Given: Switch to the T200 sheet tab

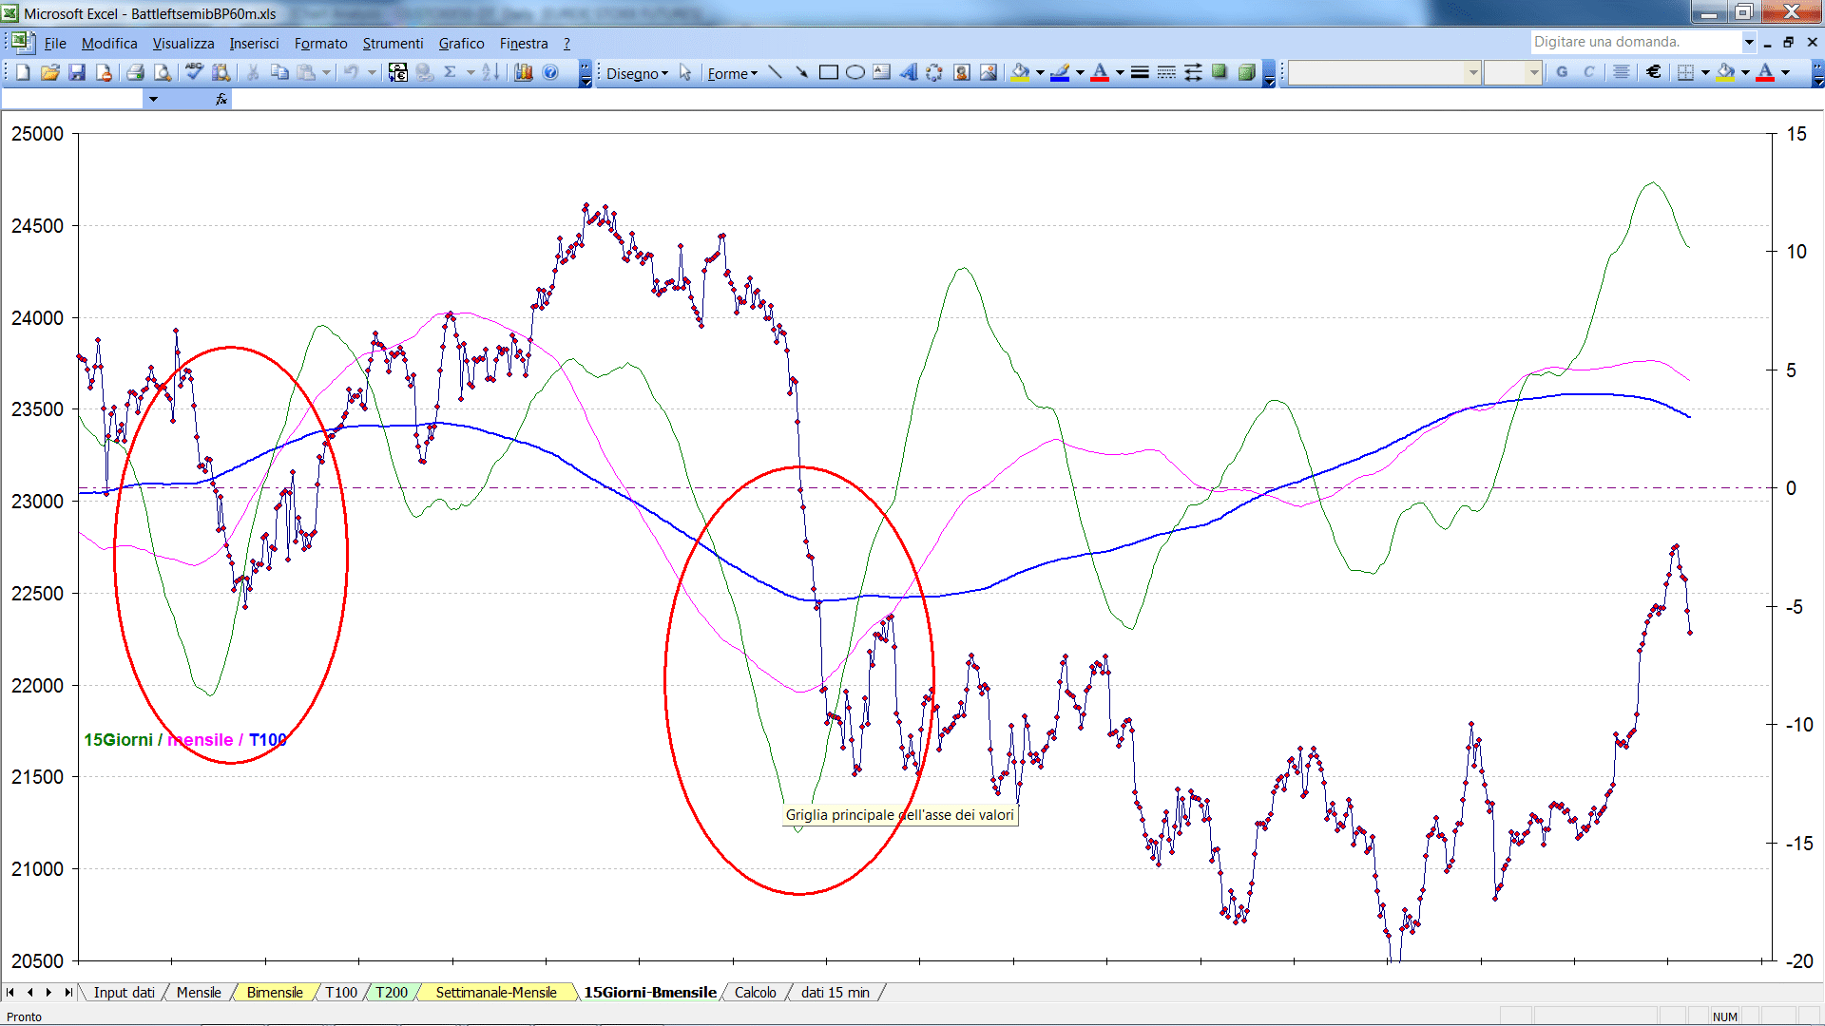Looking at the screenshot, I should click(x=391, y=993).
